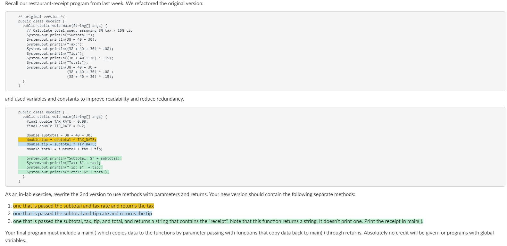Image resolution: width=507 pixels, height=246 pixels.
Task: Click the orange-highlighted 'double tax' line
Action: click(57, 140)
